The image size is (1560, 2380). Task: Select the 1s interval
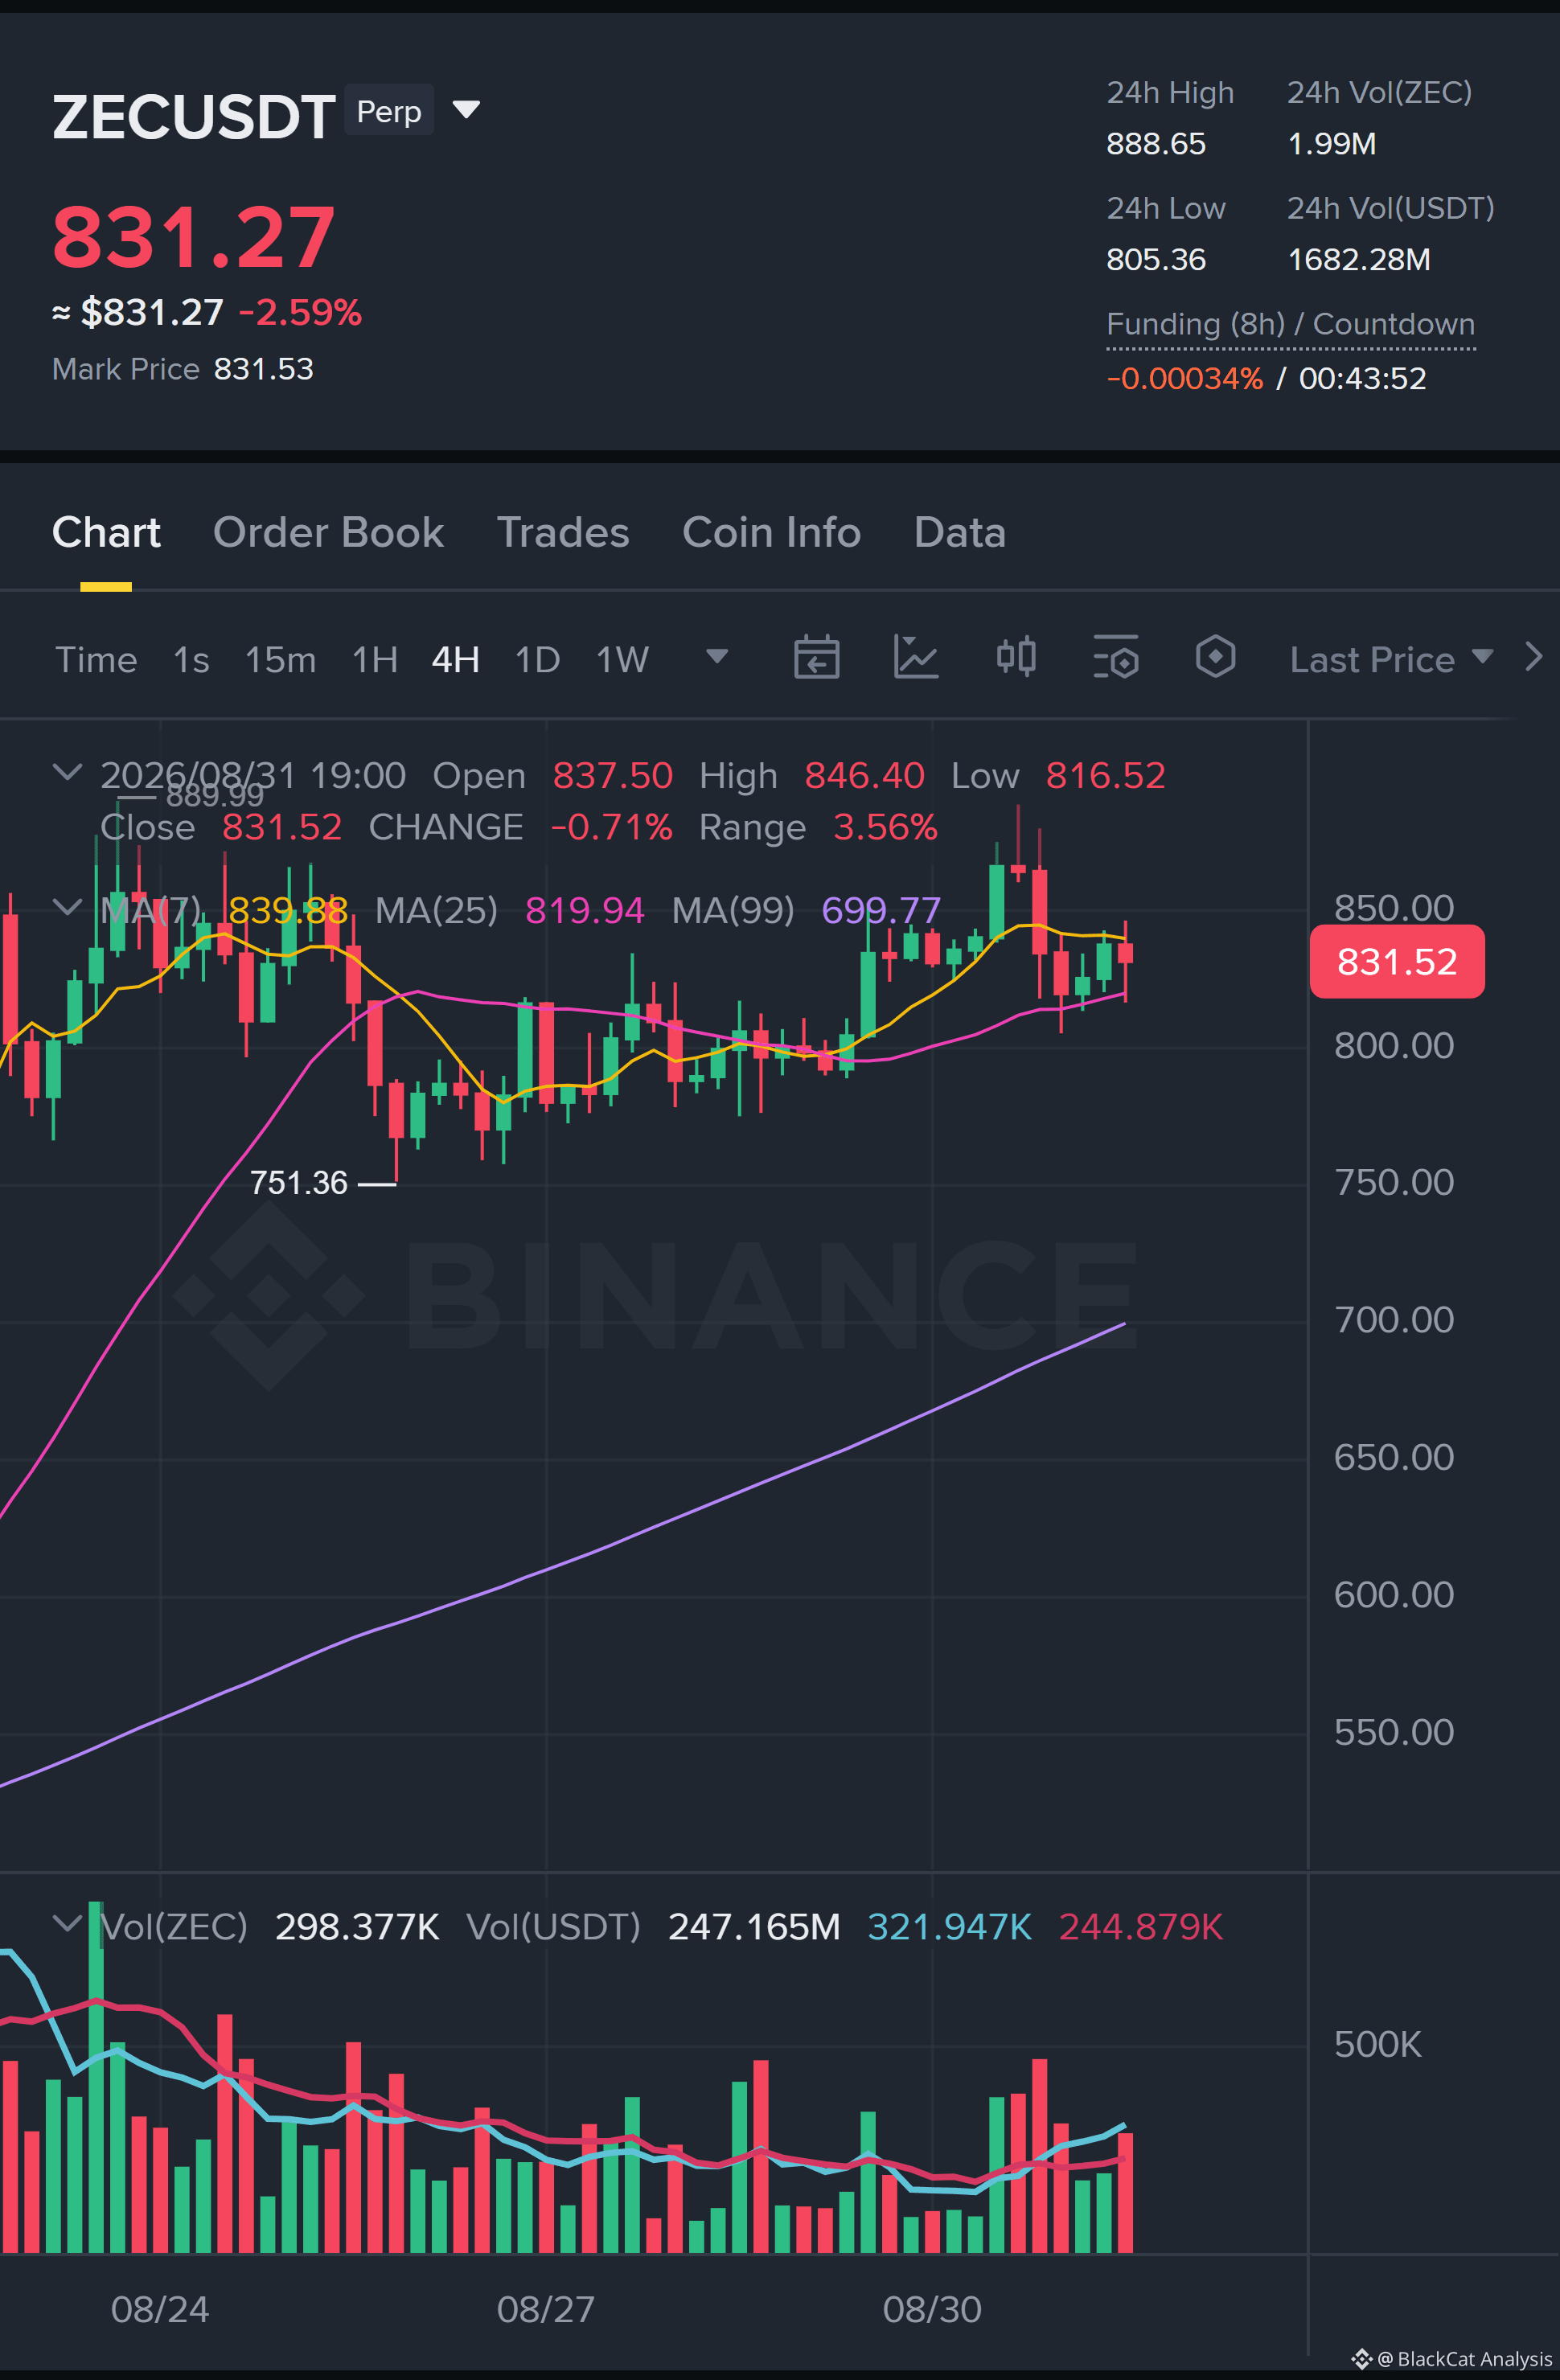191,660
